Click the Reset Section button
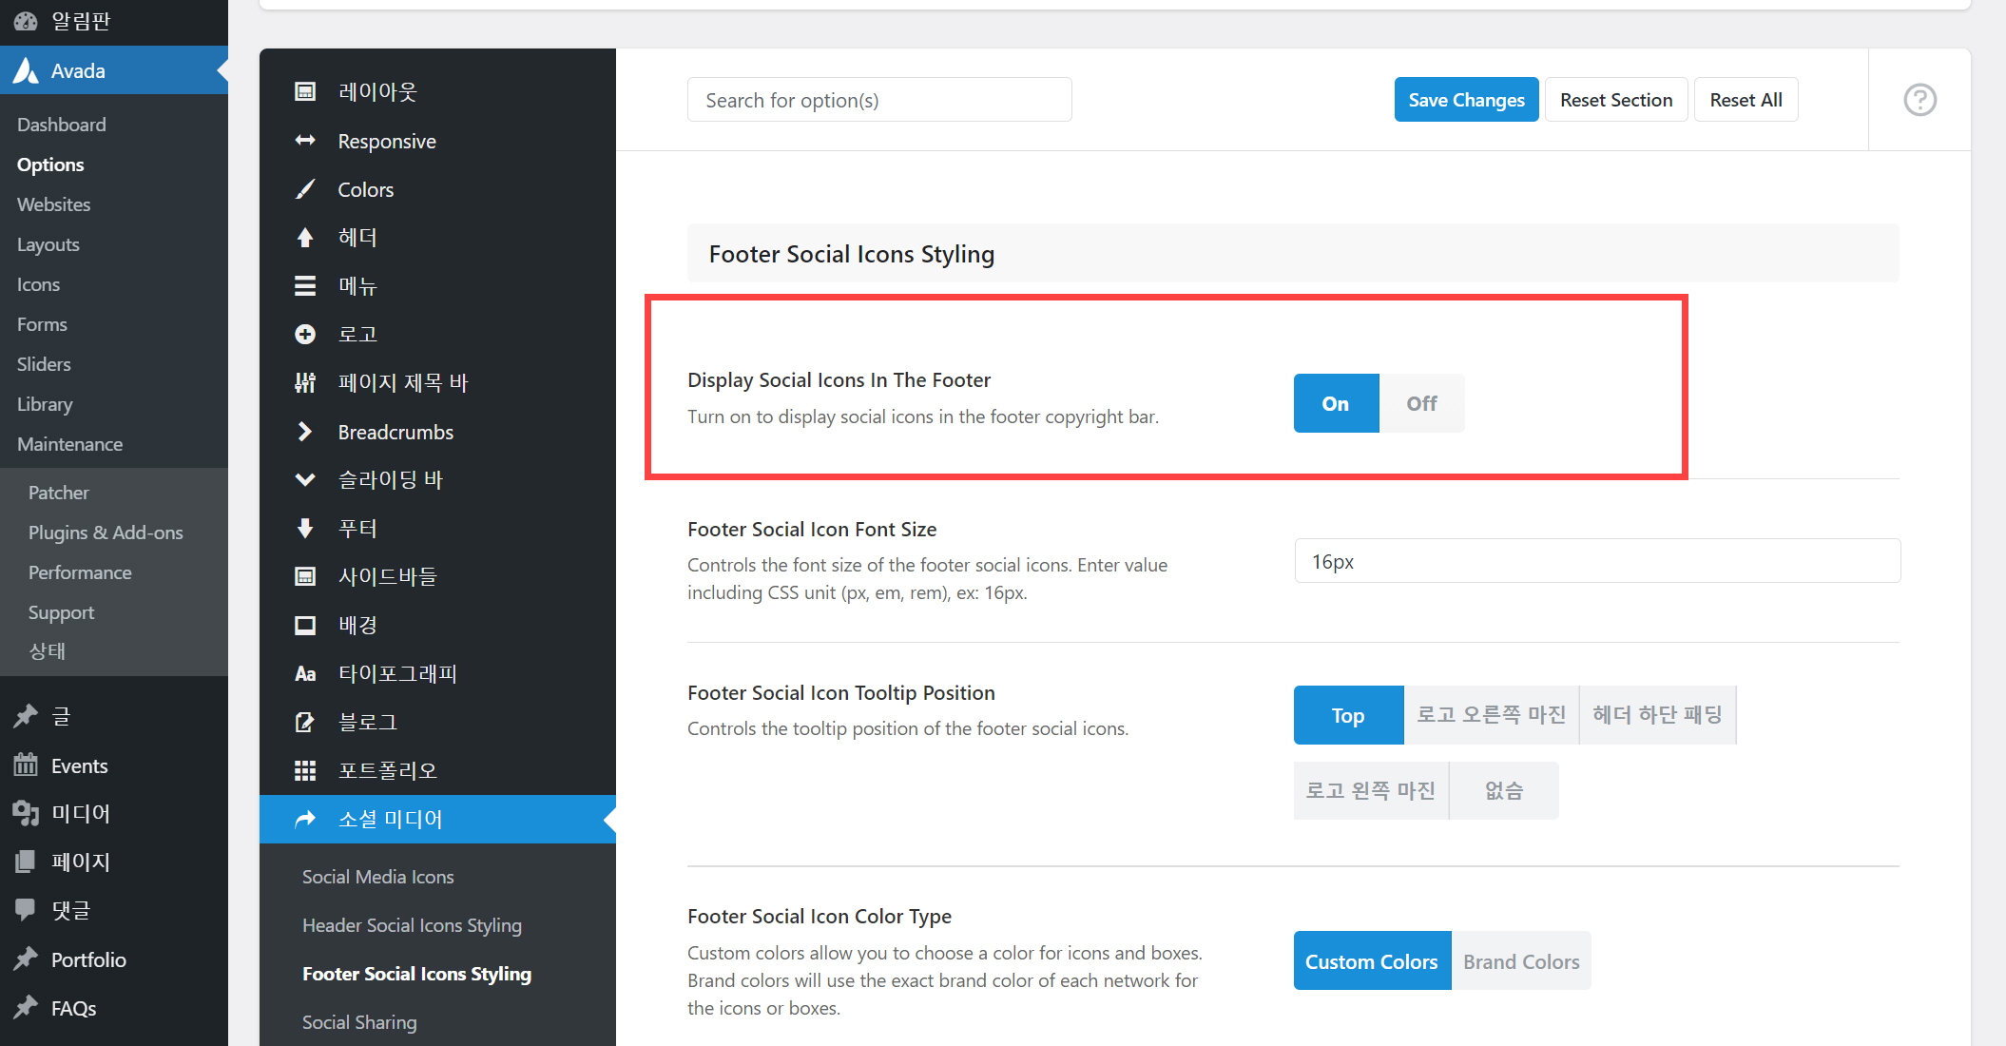 (x=1615, y=100)
